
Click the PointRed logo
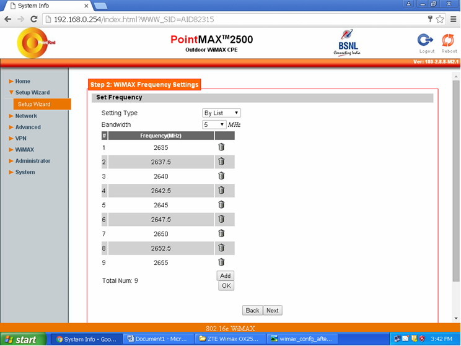[35, 43]
